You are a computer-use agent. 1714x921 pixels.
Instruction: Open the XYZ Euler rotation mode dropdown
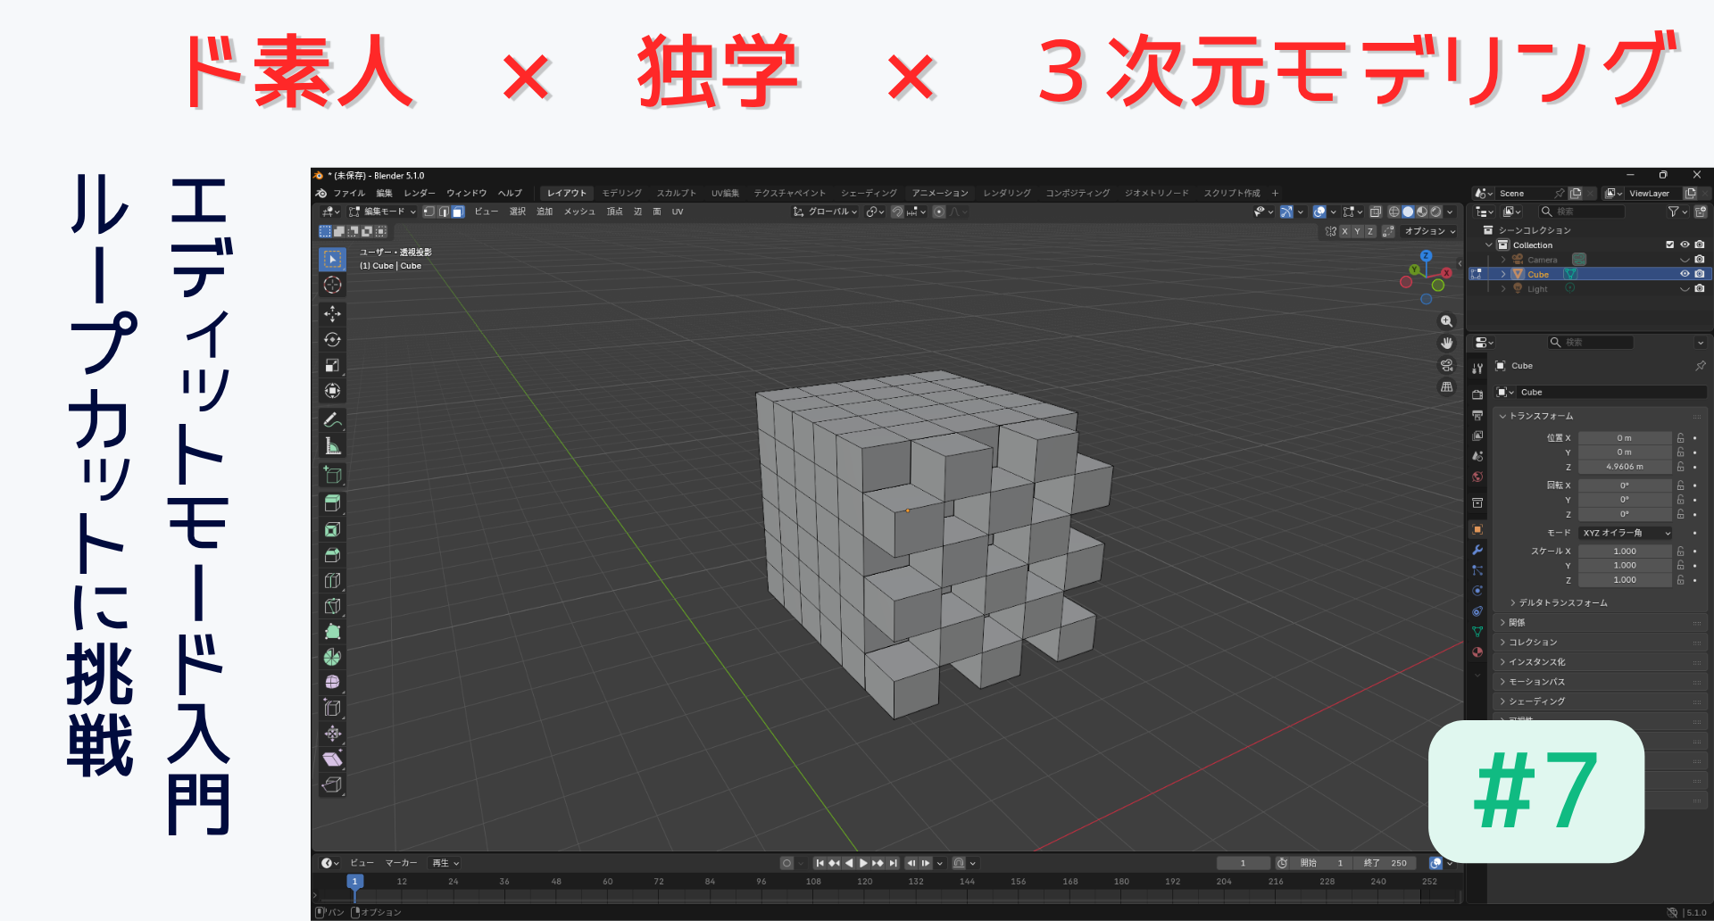(1625, 533)
